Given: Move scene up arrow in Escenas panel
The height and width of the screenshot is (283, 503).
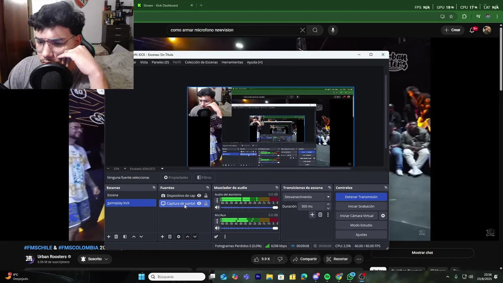Looking at the screenshot, I should 134,237.
